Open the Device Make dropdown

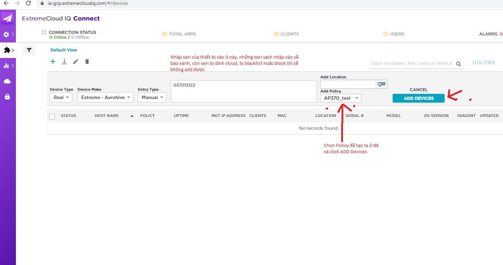click(105, 98)
